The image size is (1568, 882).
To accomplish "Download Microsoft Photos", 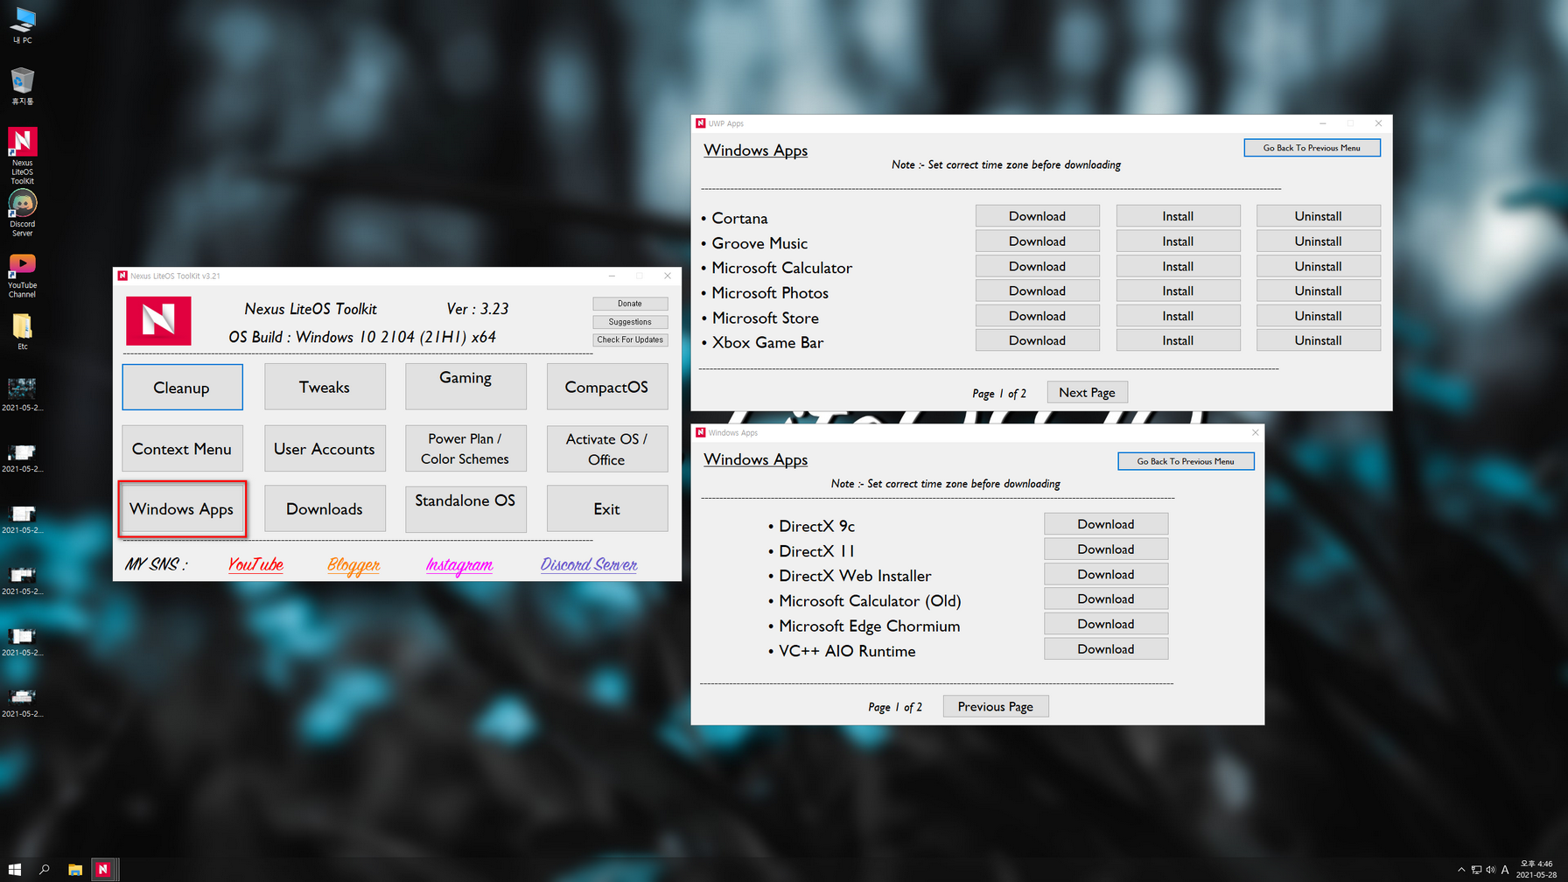I will pos(1037,290).
